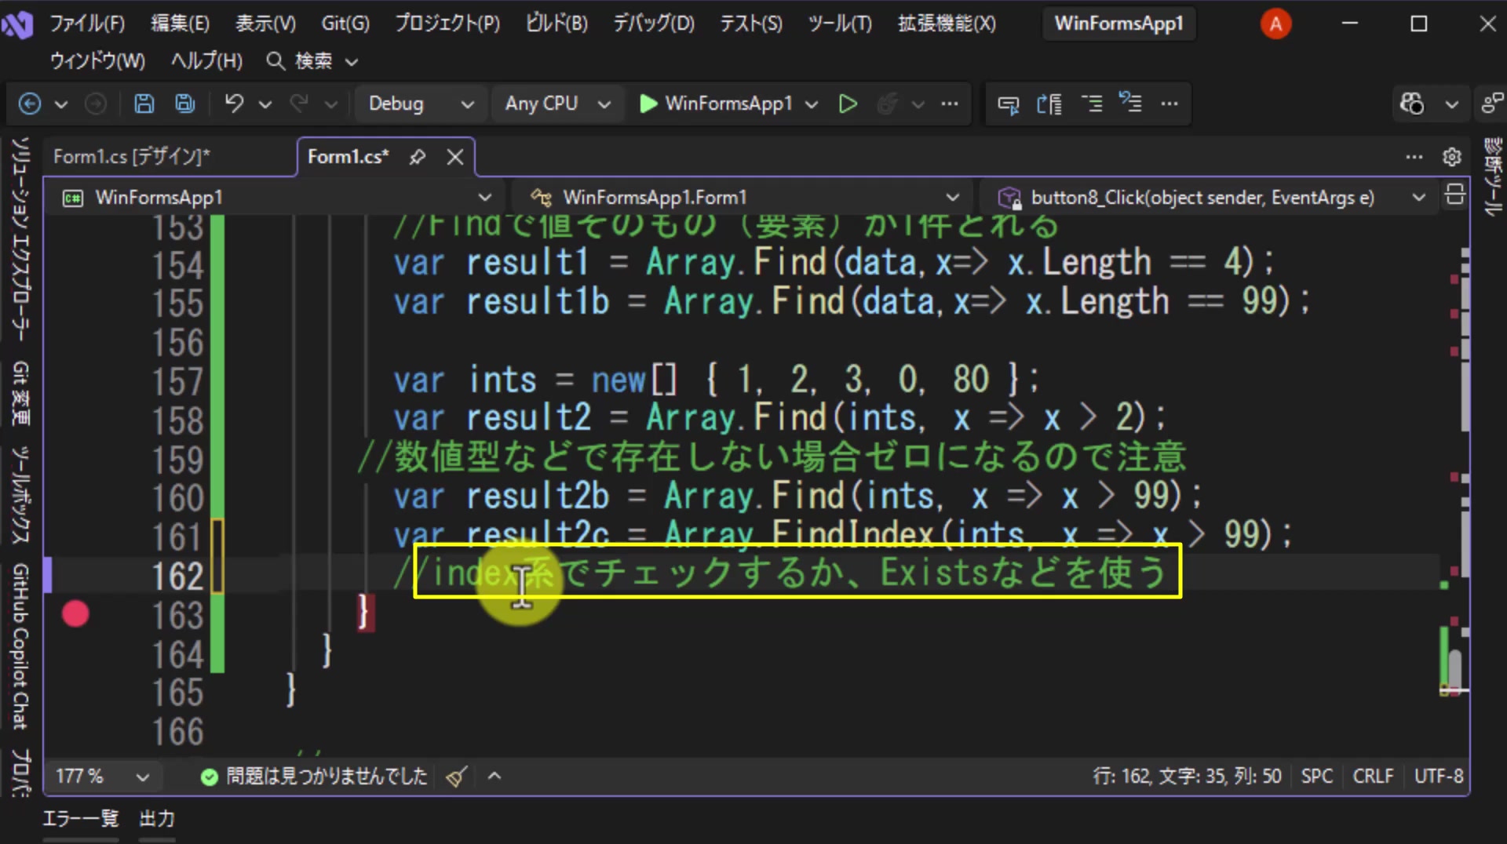Click the uncomment selected lines icon
The image size is (1507, 844).
[x=1130, y=102]
